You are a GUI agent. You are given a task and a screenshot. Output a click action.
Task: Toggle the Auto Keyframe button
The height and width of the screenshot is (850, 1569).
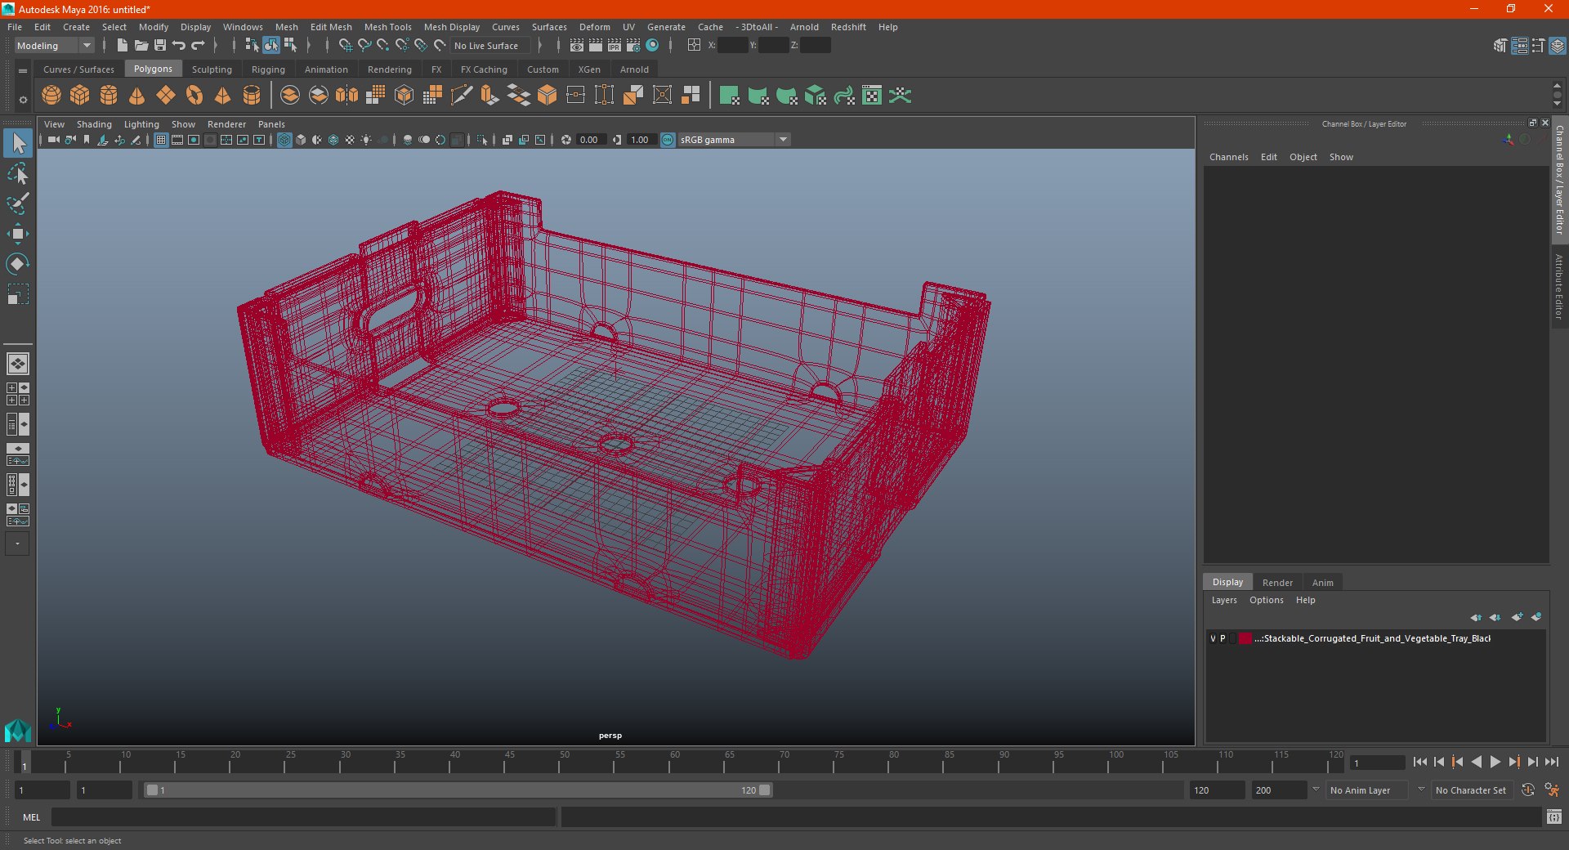(1528, 790)
